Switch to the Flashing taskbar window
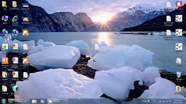 coord(58,101)
